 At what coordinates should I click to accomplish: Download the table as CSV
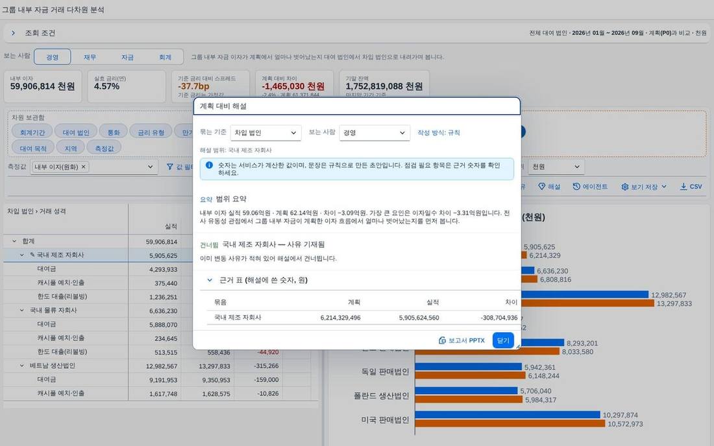point(691,187)
